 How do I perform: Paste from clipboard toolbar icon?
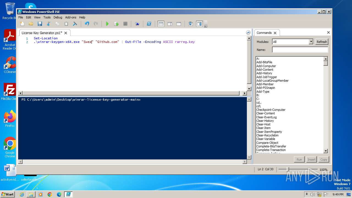click(66, 24)
